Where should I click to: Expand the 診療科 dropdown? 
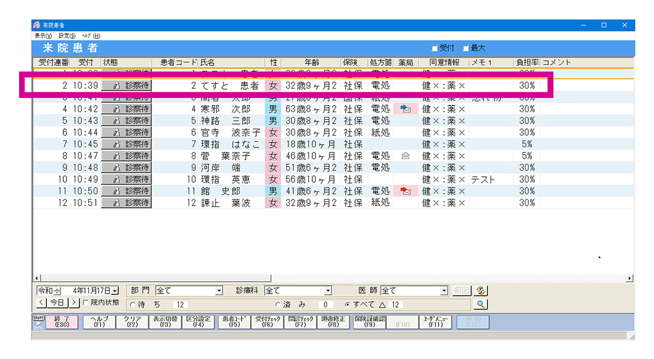pos(328,291)
